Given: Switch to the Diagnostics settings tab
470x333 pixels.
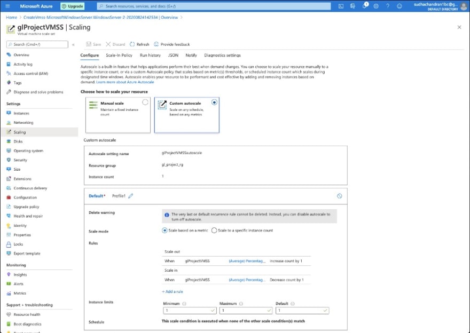Looking at the screenshot, I should pyautogui.click(x=222, y=55).
